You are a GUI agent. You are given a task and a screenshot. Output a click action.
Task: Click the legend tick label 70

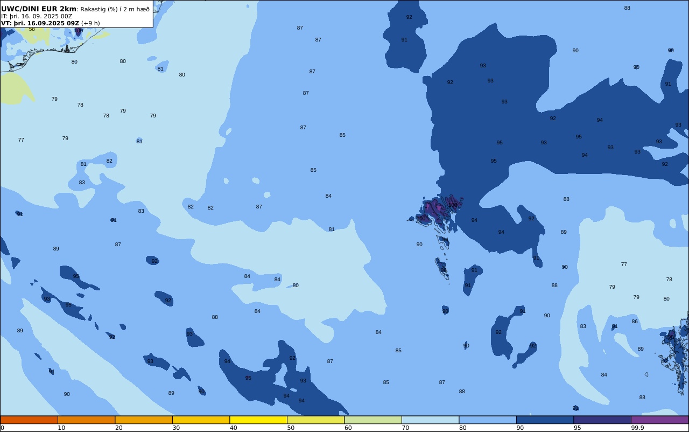click(x=405, y=428)
